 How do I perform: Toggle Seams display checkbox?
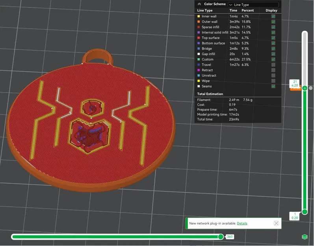(x=273, y=86)
